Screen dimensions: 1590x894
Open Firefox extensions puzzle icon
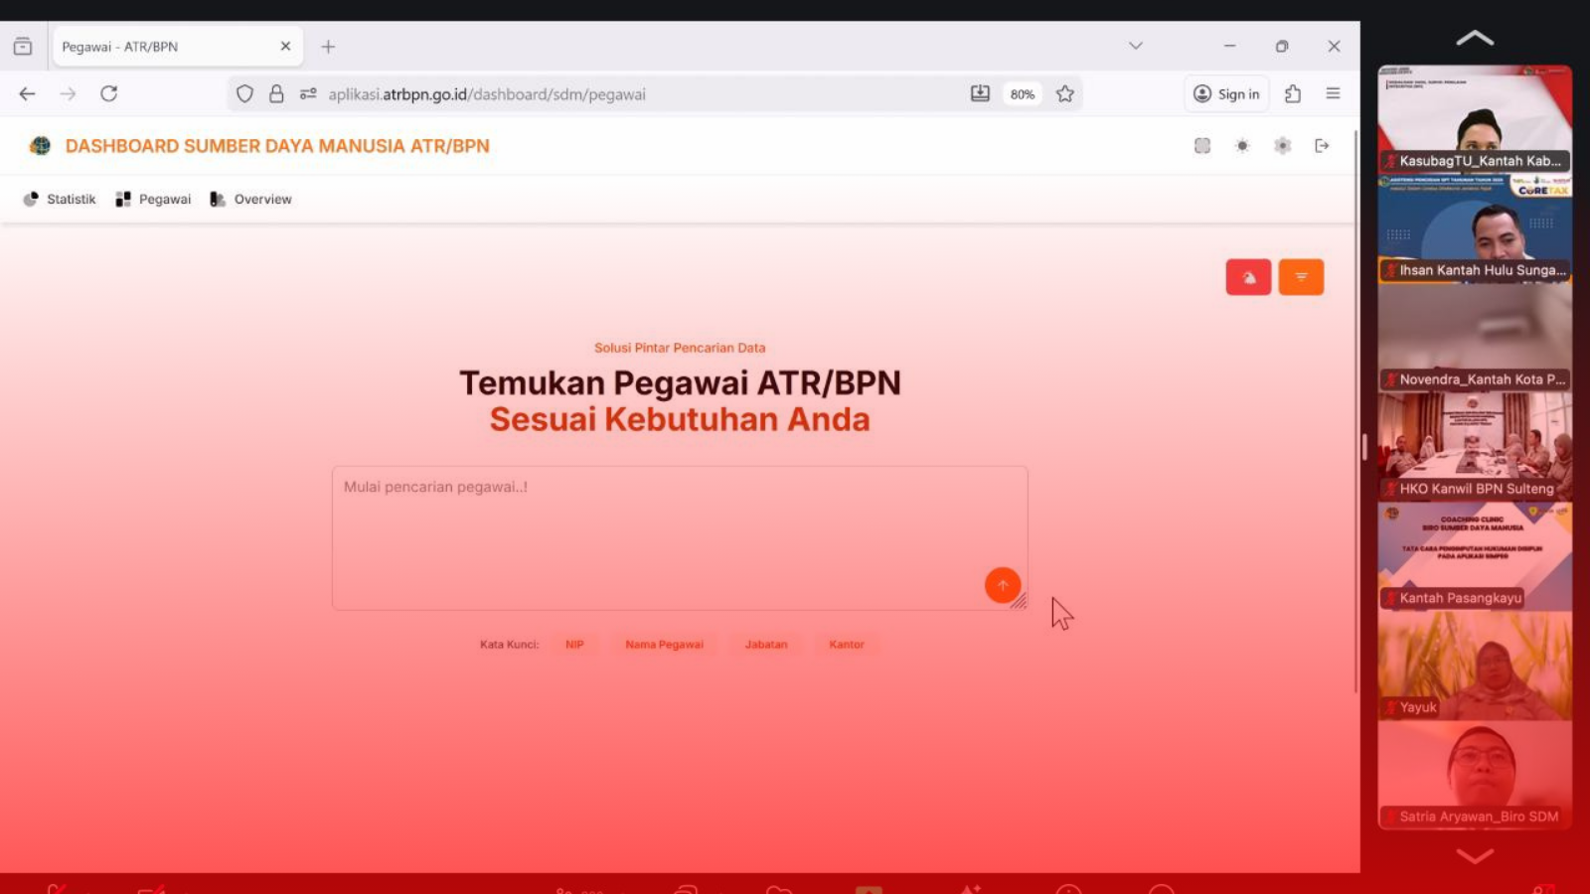pyautogui.click(x=1293, y=94)
